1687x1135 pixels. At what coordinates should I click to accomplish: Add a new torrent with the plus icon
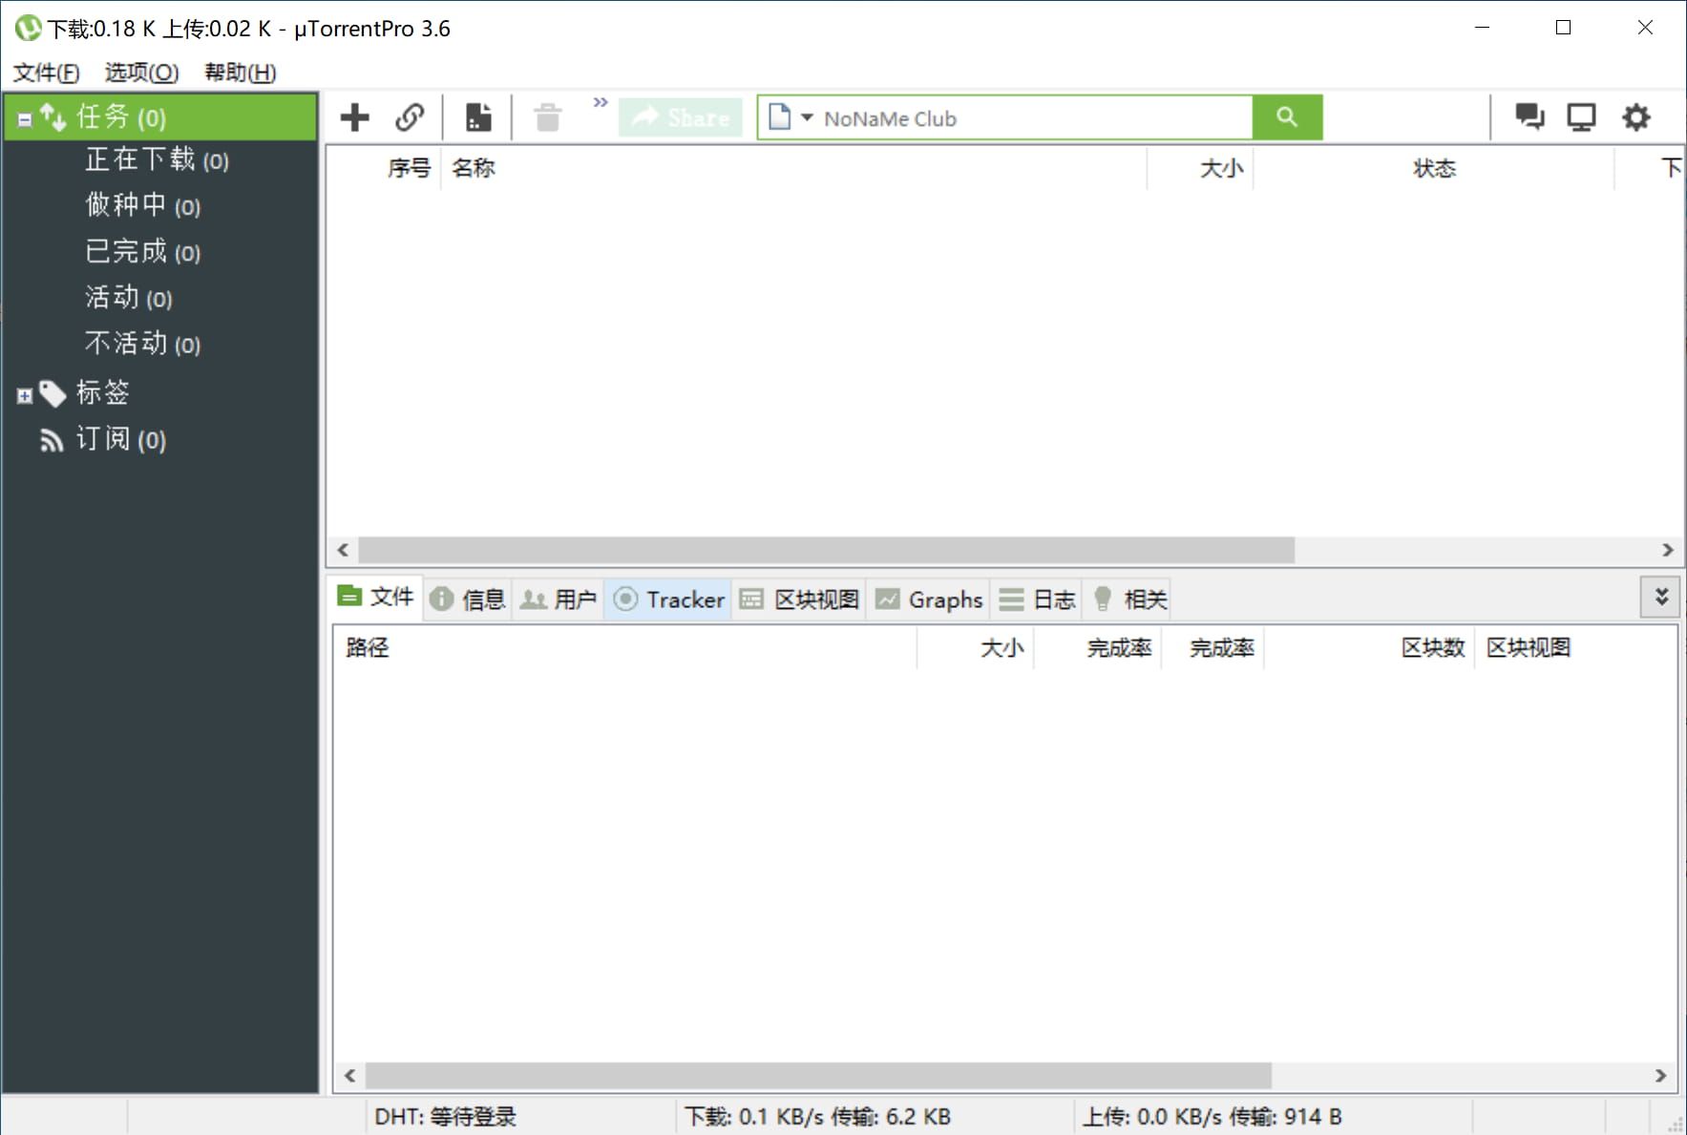coord(353,116)
